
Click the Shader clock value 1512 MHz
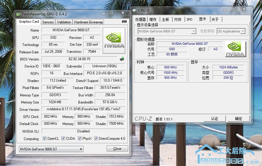116,116
